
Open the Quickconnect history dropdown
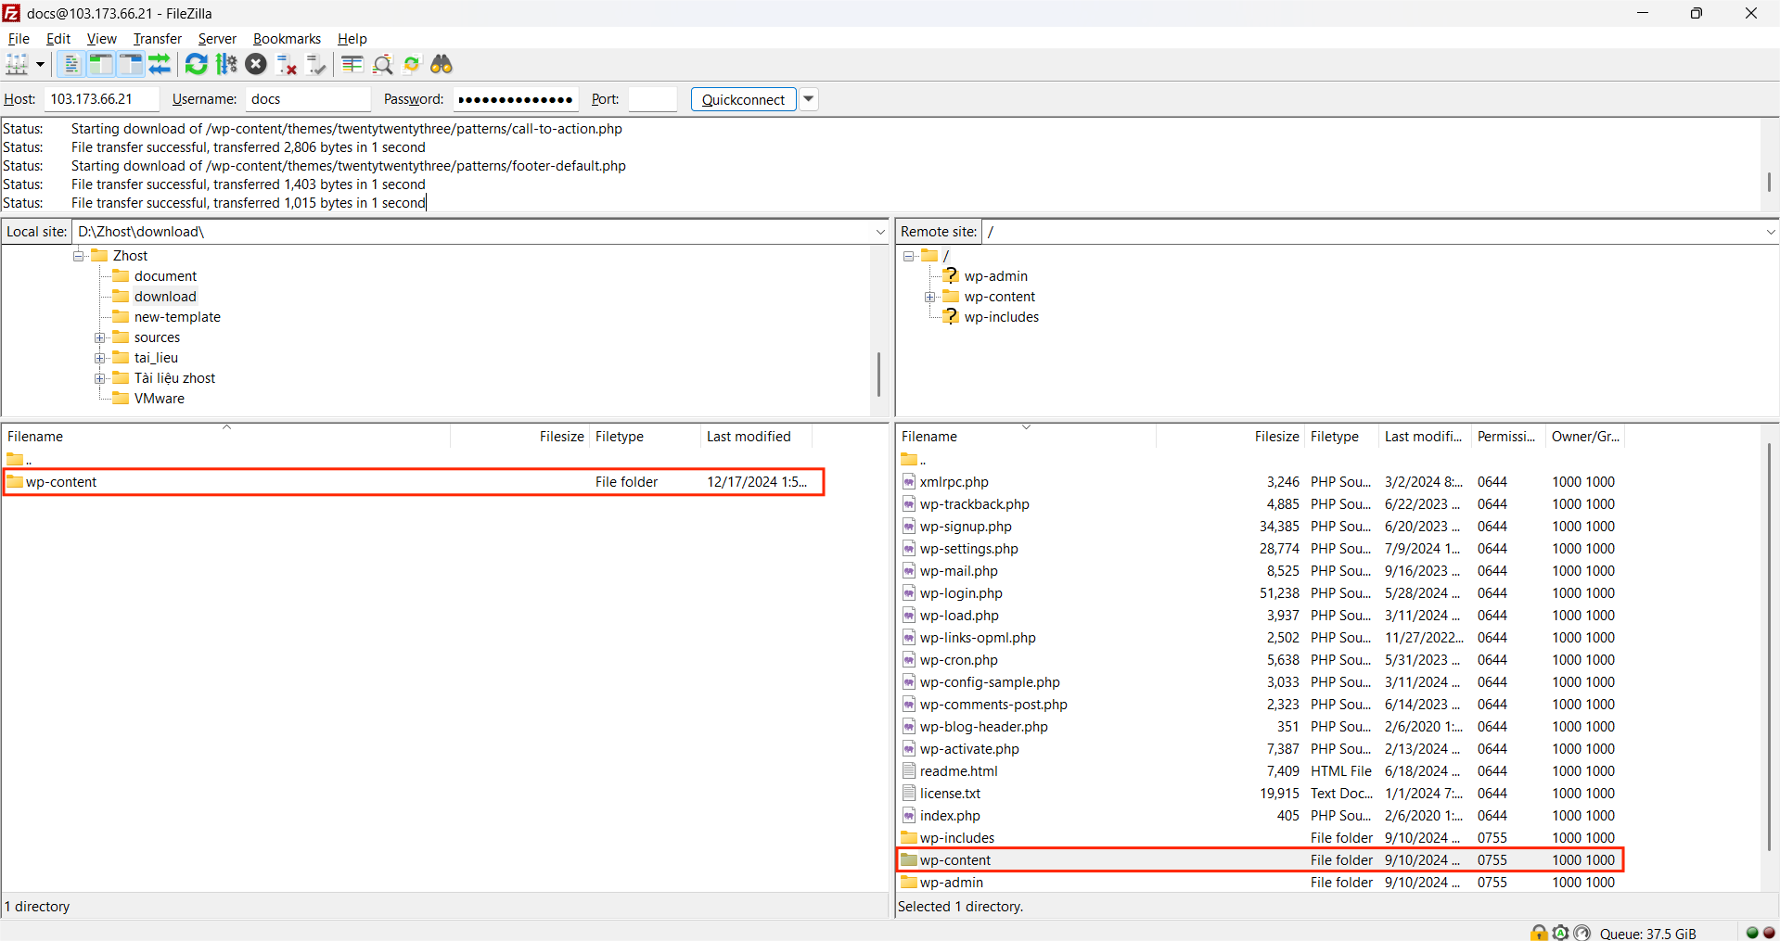(x=808, y=99)
